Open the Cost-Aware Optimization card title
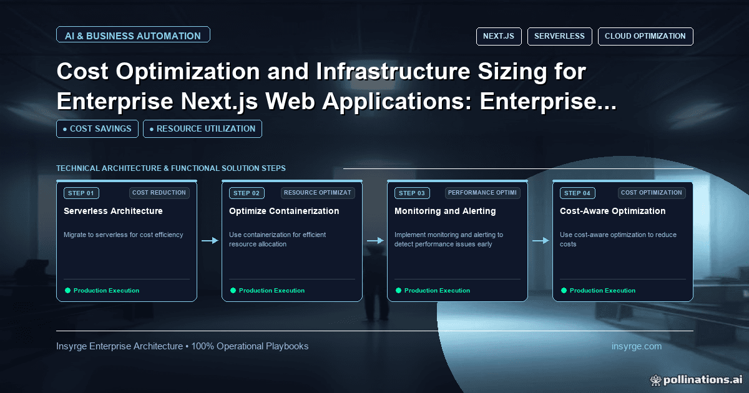Viewport: 749px width, 393px height. [612, 211]
